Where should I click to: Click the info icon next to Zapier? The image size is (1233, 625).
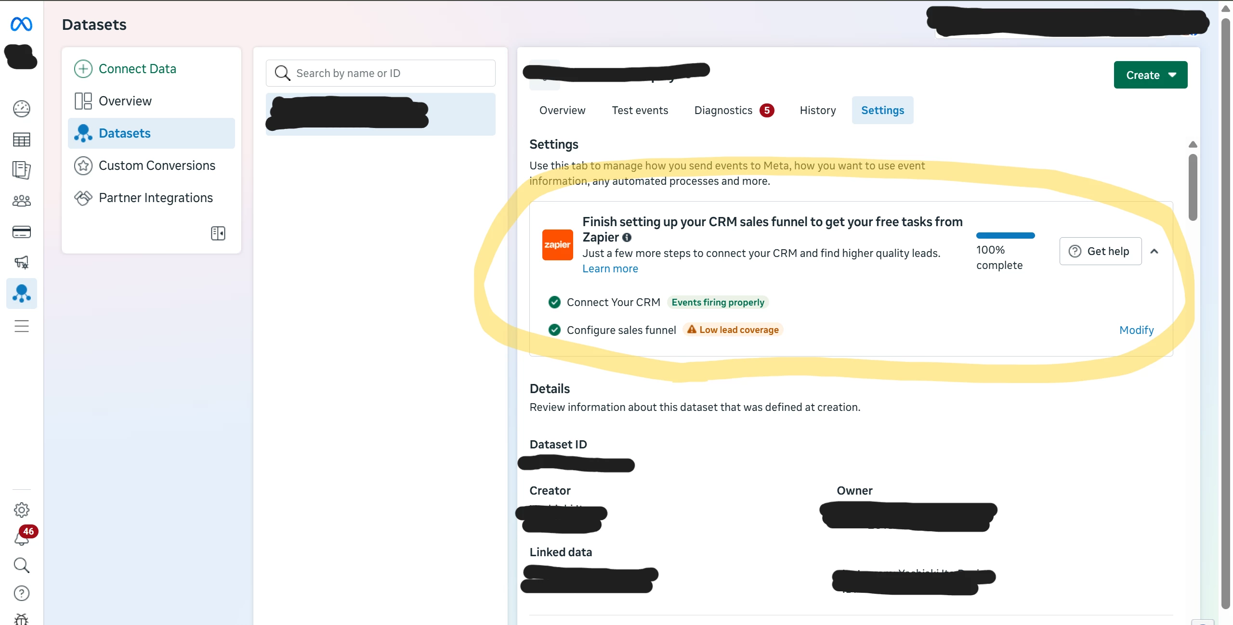click(x=627, y=237)
